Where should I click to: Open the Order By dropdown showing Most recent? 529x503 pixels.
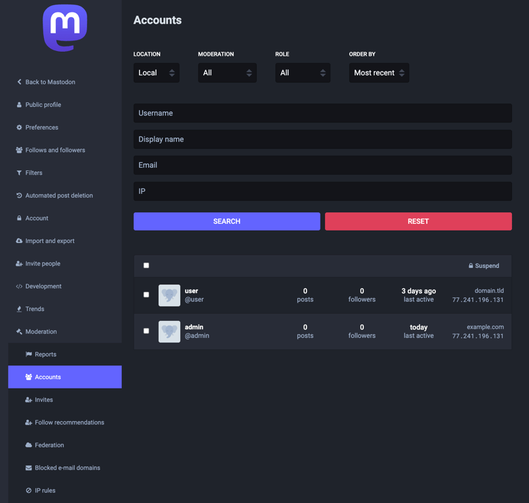pyautogui.click(x=379, y=73)
